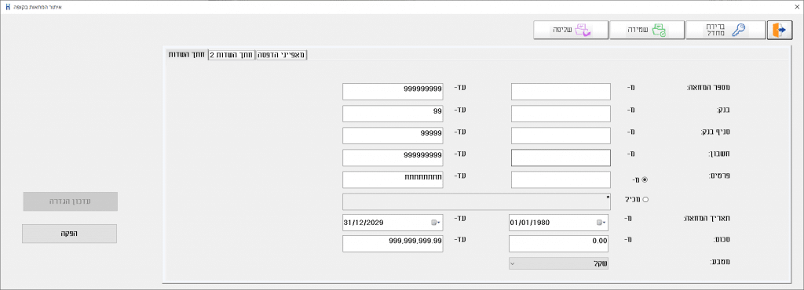Image resolution: width=804 pixels, height=290 pixels.
Task: Click the check number from field
Action: click(561, 92)
